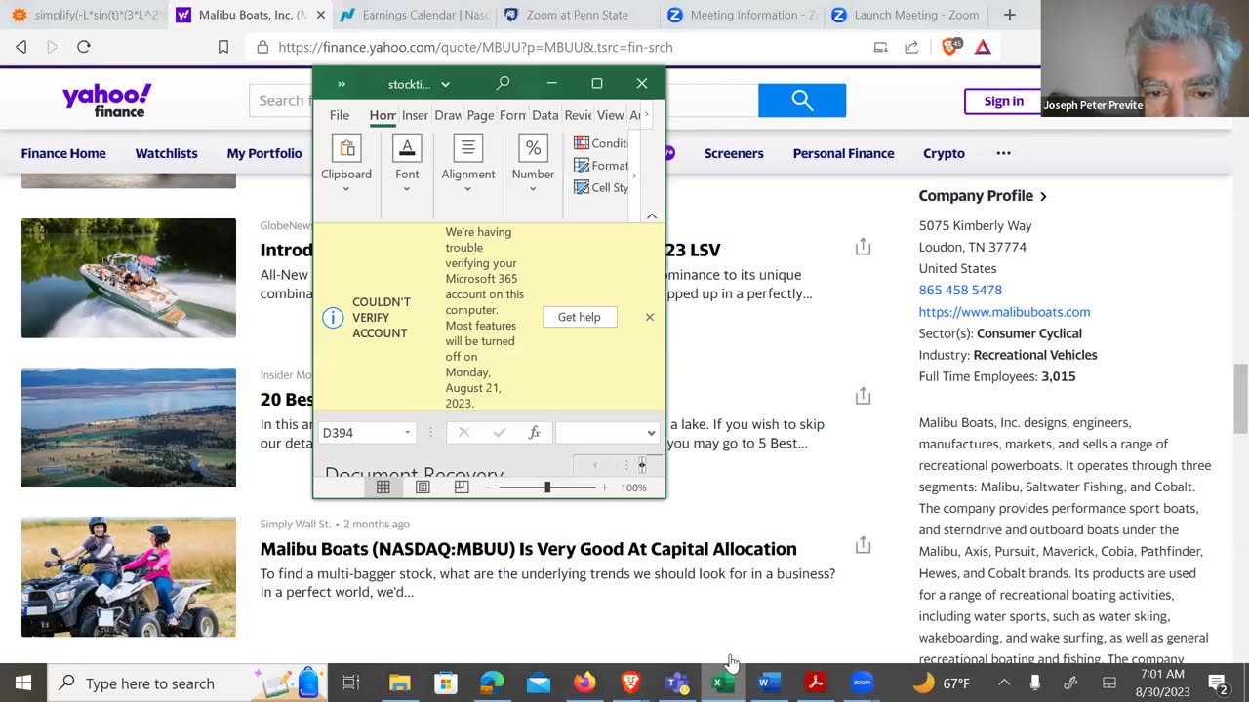Expand Excel quick access toolbar chevrons
1249x702 pixels.
click(341, 84)
